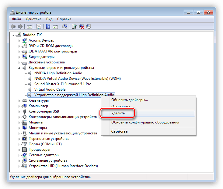Maximize the Диспетчер устройств window
223x189 pixels.
(x=198, y=12)
